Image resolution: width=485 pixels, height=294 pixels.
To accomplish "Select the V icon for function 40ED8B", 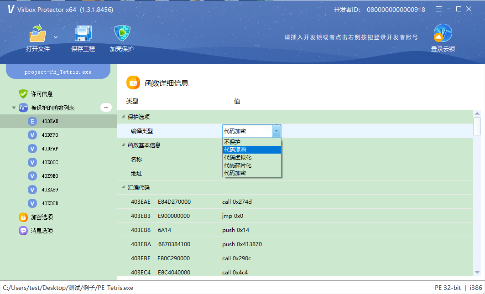I will point(32,203).
